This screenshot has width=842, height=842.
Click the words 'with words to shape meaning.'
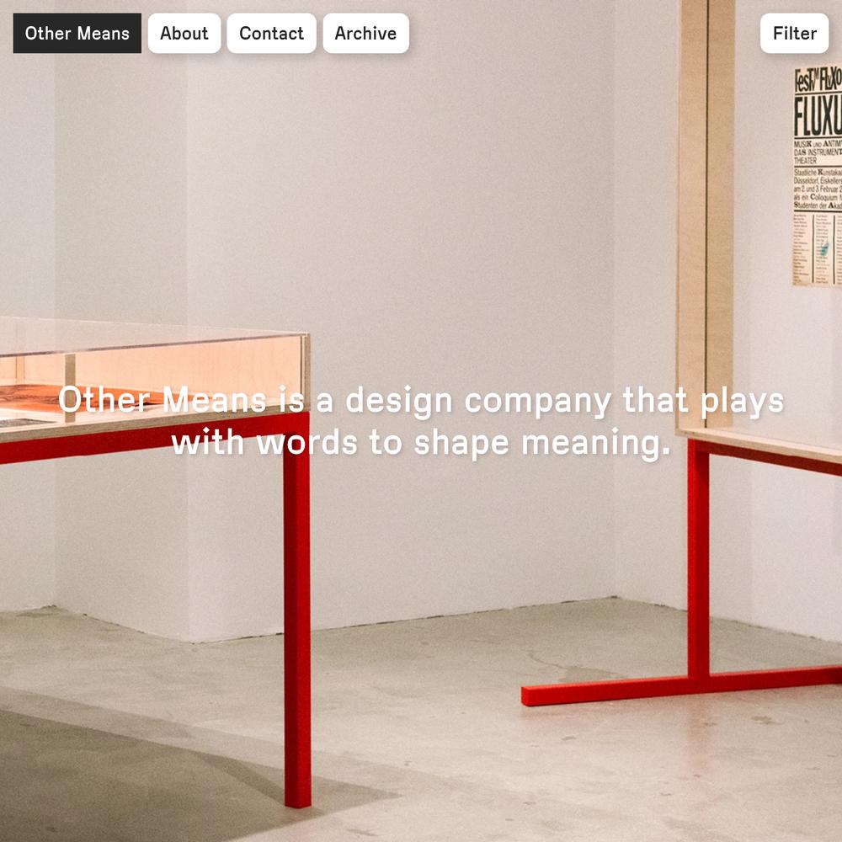(x=421, y=444)
